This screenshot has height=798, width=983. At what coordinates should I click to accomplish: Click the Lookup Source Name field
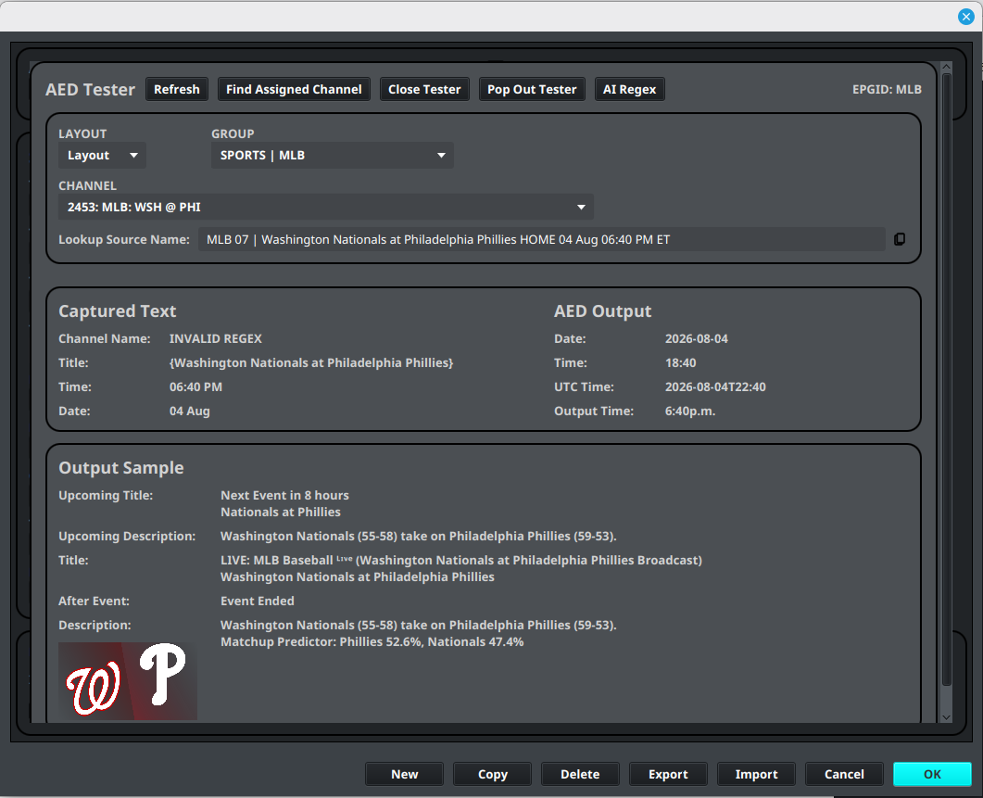542,240
